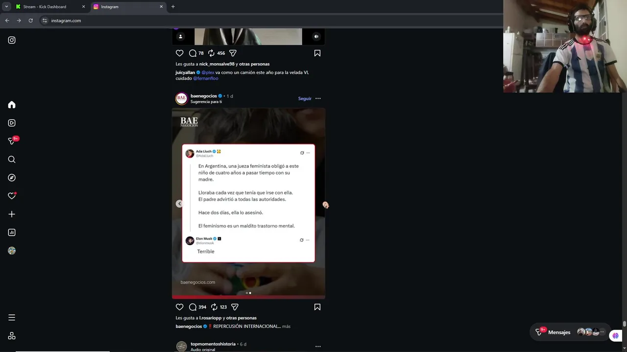Show tagged people on top video

180,36
